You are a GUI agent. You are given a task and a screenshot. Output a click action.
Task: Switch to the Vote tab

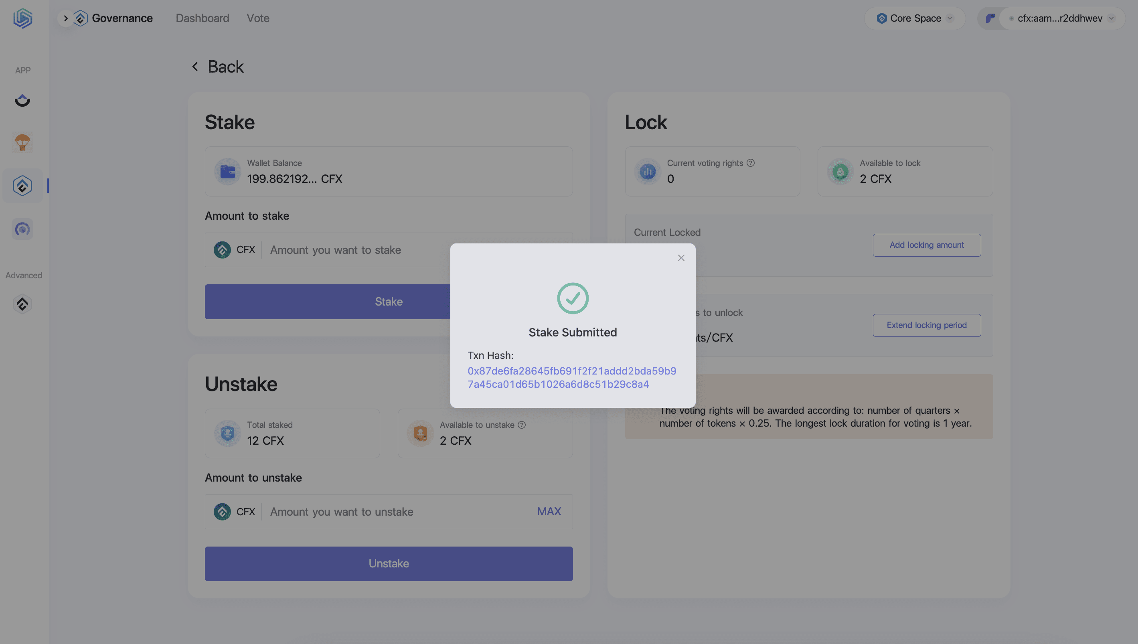pyautogui.click(x=258, y=18)
